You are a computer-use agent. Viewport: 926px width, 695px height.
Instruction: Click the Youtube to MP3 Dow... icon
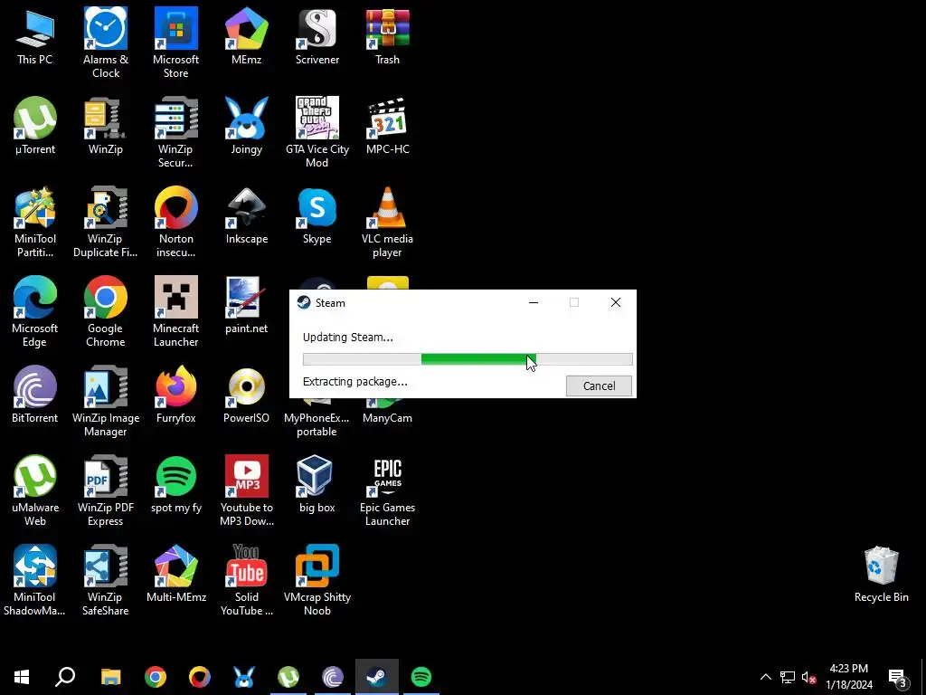[247, 490]
